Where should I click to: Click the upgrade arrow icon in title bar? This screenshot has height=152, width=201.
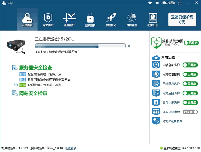pos(150,3)
